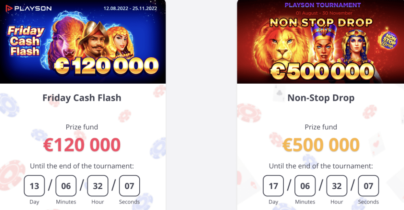
Task: Click the 12.08.2022 - 25.11.2022 date text
Action: [130, 8]
